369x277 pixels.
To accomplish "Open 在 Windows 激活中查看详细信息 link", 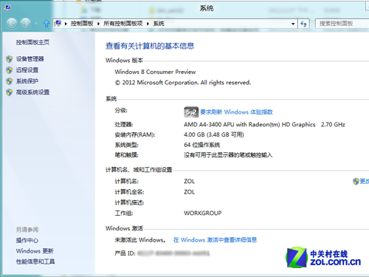I will click(215, 240).
